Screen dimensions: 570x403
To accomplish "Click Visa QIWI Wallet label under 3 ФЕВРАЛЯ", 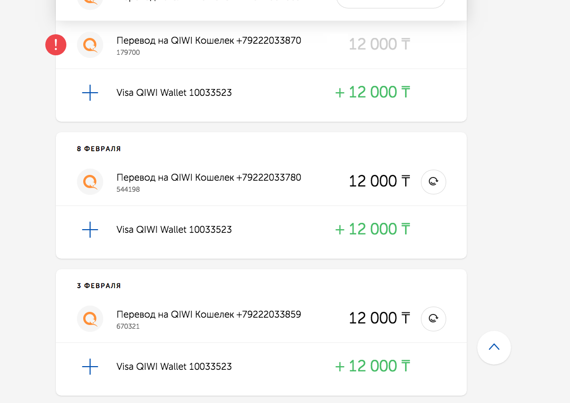I will coord(174,367).
